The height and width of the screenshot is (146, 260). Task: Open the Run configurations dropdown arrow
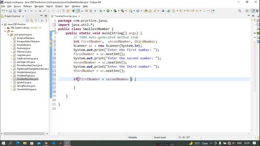(111, 11)
